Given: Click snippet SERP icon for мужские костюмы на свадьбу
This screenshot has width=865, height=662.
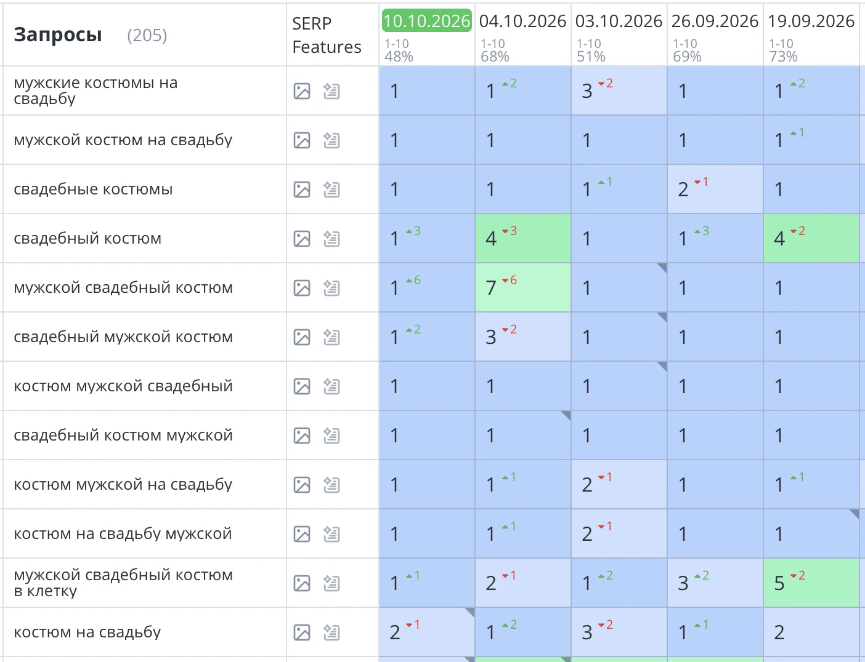Looking at the screenshot, I should (x=331, y=91).
